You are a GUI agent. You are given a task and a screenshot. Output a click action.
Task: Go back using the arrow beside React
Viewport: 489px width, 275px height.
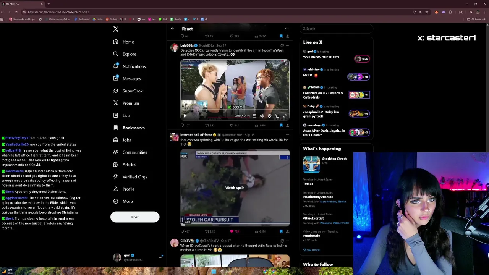click(x=172, y=29)
